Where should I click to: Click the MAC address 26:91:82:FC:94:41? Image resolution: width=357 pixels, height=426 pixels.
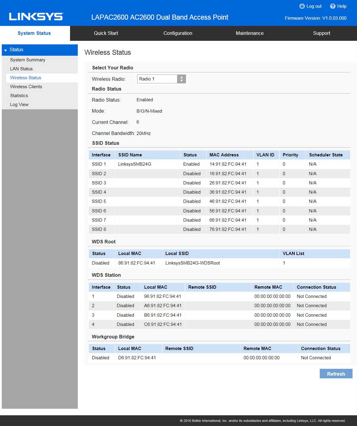[228, 183]
